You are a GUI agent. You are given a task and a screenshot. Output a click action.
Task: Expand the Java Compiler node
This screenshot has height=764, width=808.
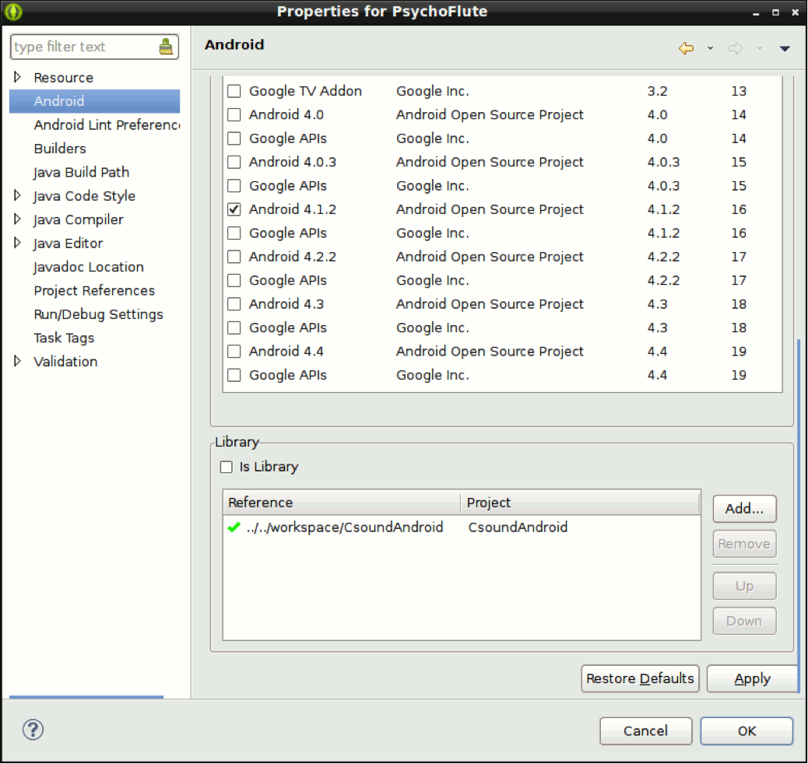click(18, 219)
